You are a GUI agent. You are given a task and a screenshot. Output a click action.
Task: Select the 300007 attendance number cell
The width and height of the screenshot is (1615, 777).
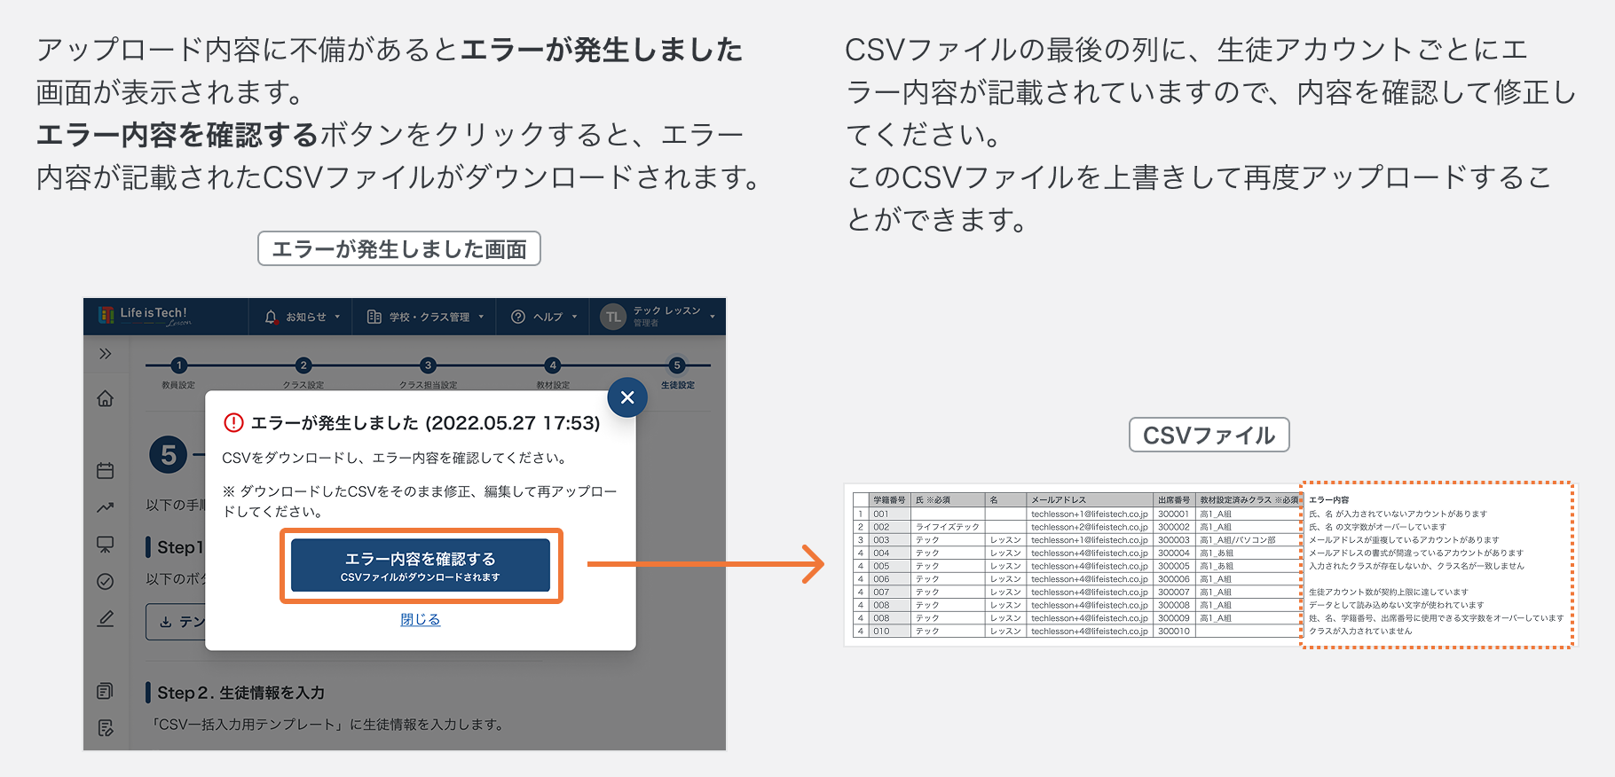[1174, 592]
